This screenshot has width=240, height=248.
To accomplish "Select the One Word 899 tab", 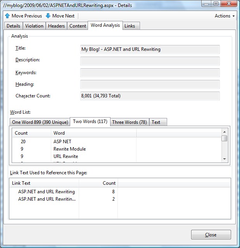I will pos(40,122).
